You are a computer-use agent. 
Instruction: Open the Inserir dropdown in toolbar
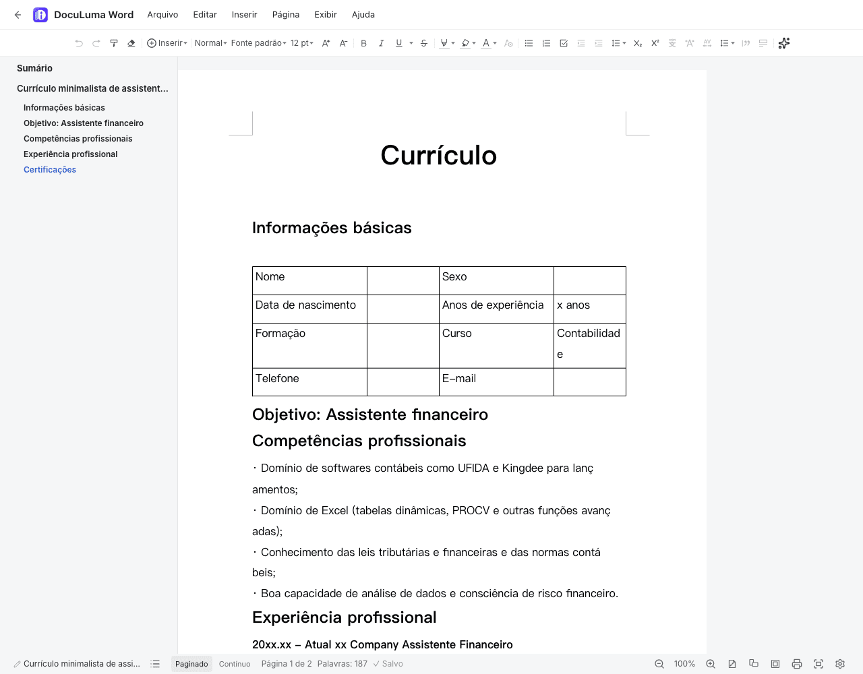[x=167, y=43]
